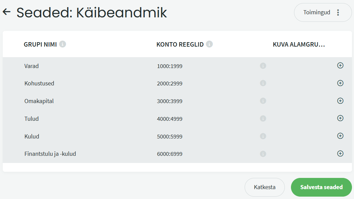
Task: Show info about Grupi nimi column
Action: (x=62, y=44)
